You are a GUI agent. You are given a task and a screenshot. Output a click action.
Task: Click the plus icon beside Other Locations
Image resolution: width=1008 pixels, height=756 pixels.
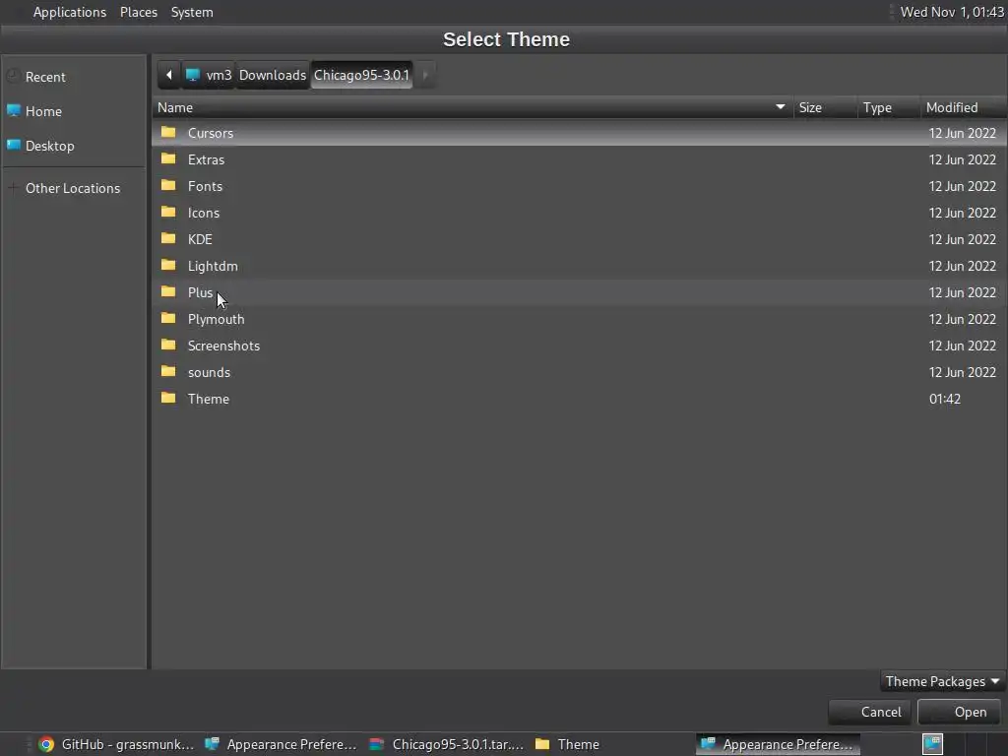pyautogui.click(x=13, y=188)
